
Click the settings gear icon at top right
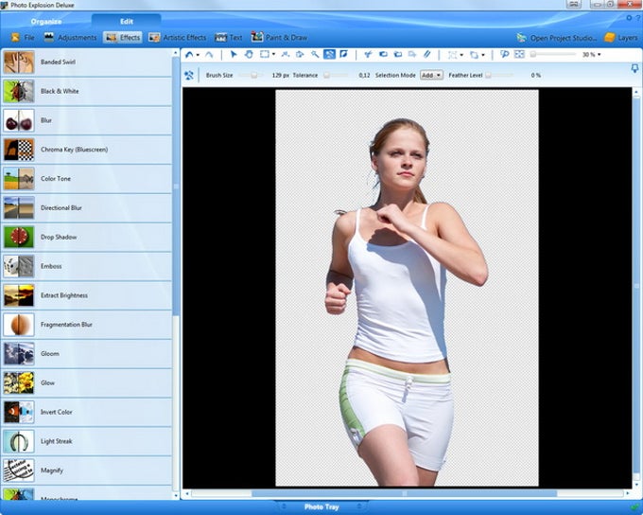[x=629, y=18]
